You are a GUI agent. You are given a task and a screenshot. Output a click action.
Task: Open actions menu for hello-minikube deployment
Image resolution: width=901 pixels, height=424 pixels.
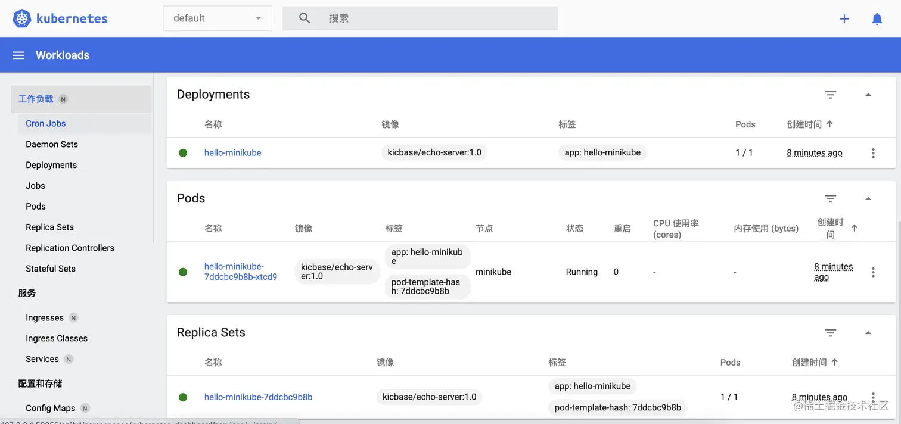(873, 153)
